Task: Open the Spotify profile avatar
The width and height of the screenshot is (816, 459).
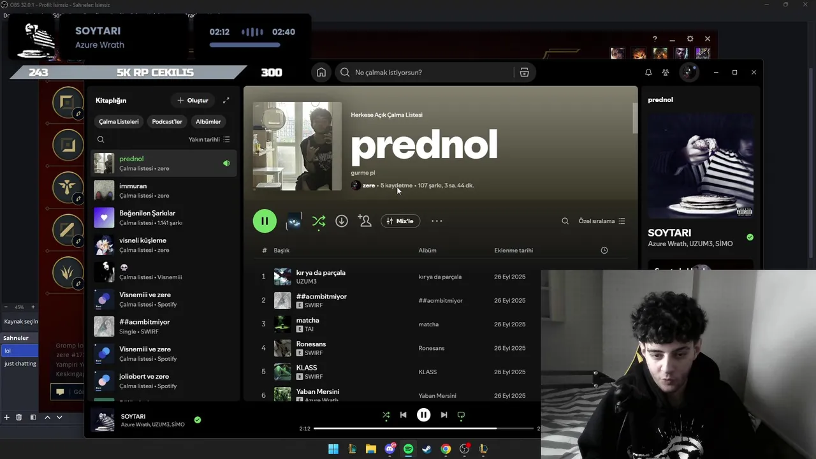Action: click(688, 72)
